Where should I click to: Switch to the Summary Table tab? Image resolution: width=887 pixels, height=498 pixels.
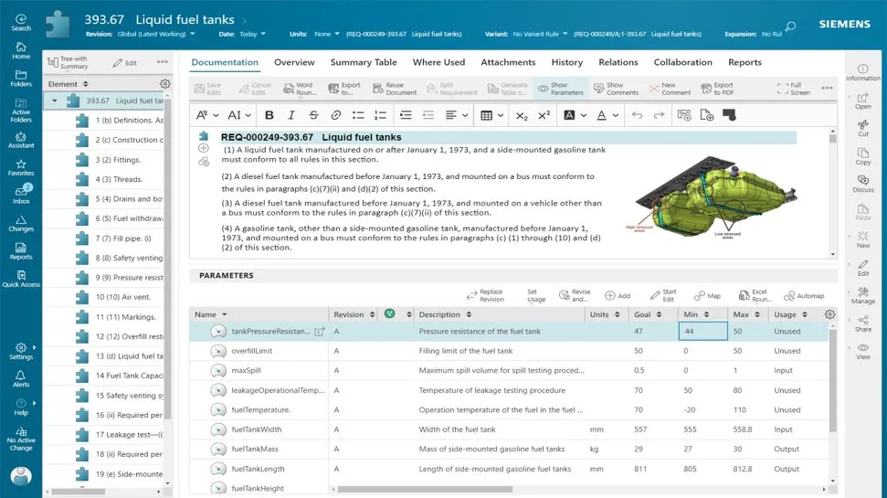coord(364,62)
